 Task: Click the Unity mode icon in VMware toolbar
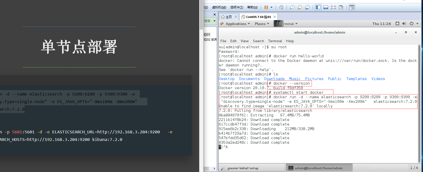tap(341, 7)
